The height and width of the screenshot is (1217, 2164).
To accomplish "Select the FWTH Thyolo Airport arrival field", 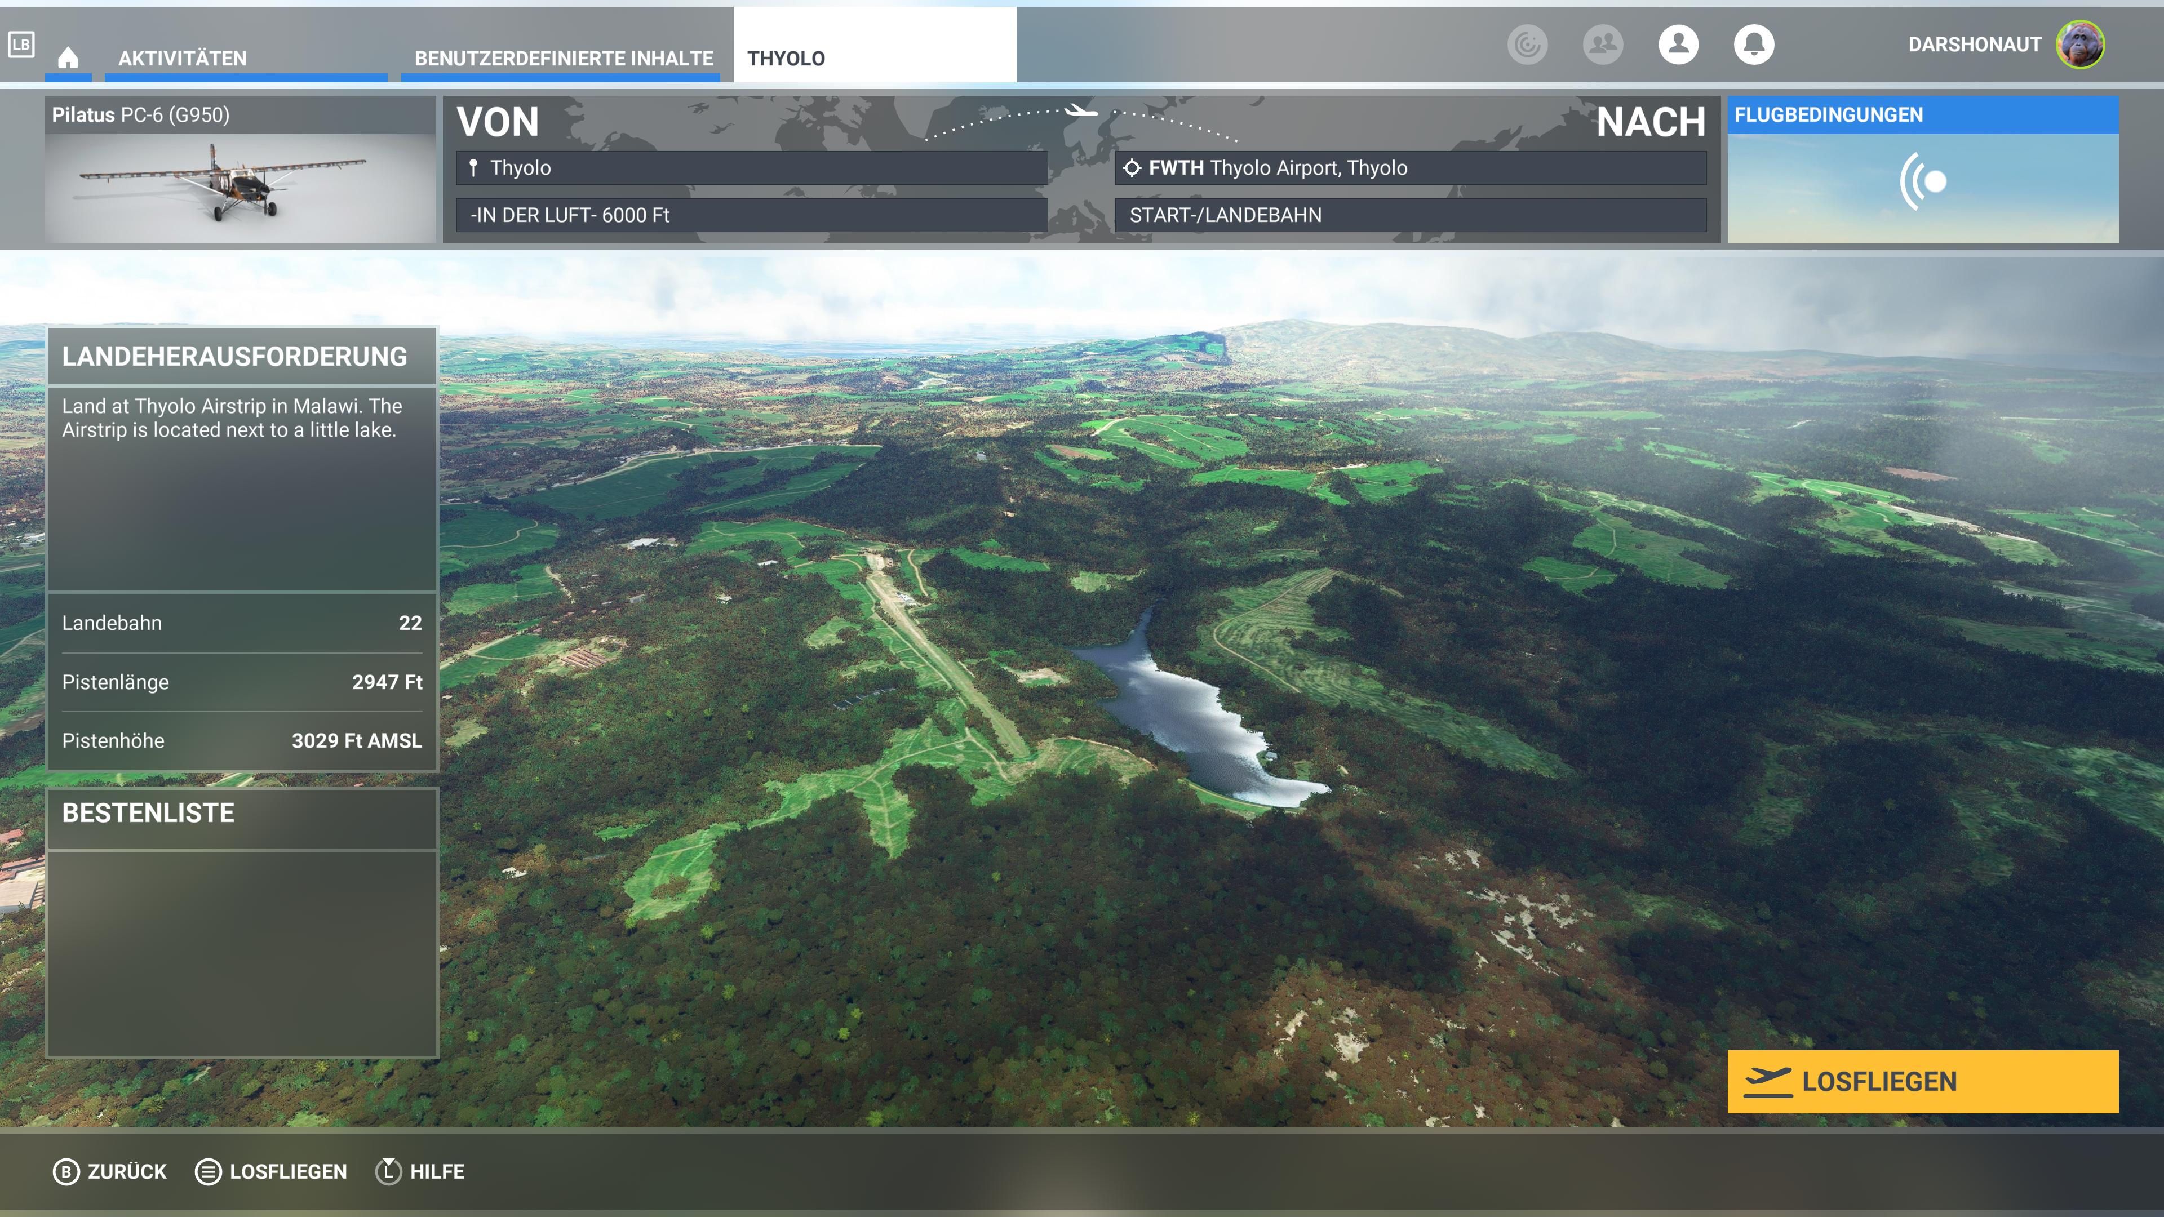I will [1411, 168].
